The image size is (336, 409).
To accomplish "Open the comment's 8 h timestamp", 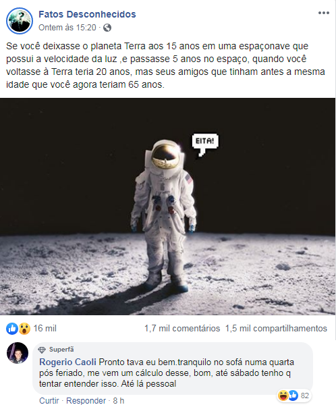I will pyautogui.click(x=119, y=401).
